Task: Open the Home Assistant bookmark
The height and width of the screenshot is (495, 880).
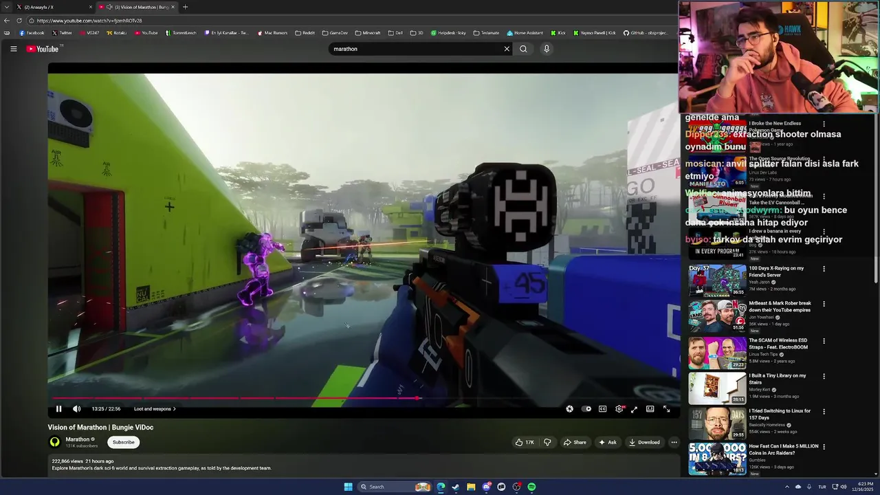Action: [x=525, y=33]
